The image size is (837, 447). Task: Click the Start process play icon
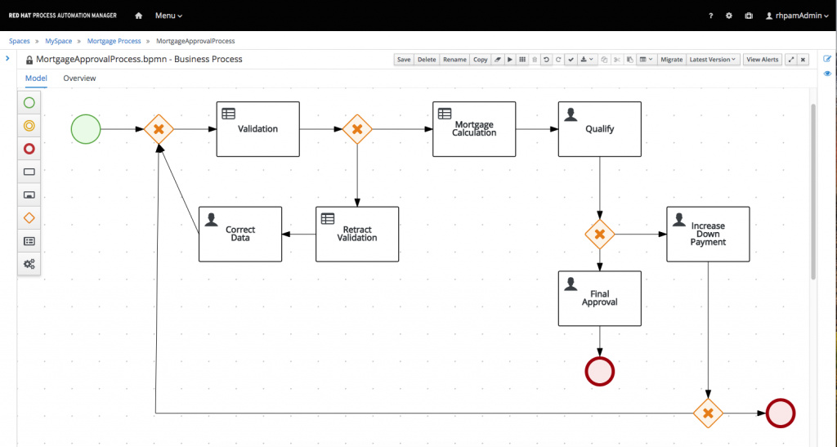(x=510, y=60)
